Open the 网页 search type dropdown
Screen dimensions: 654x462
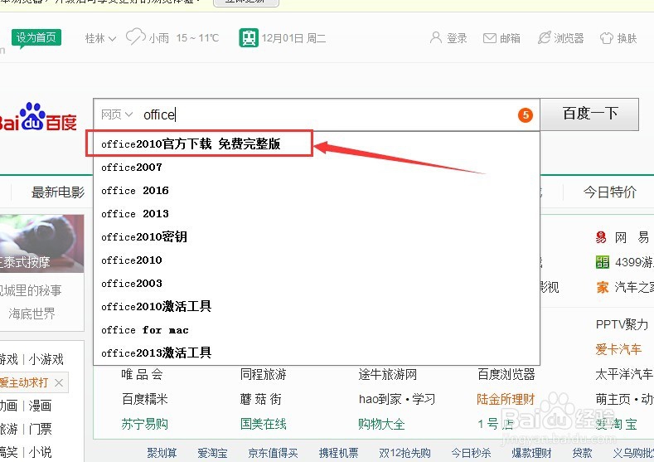click(117, 114)
